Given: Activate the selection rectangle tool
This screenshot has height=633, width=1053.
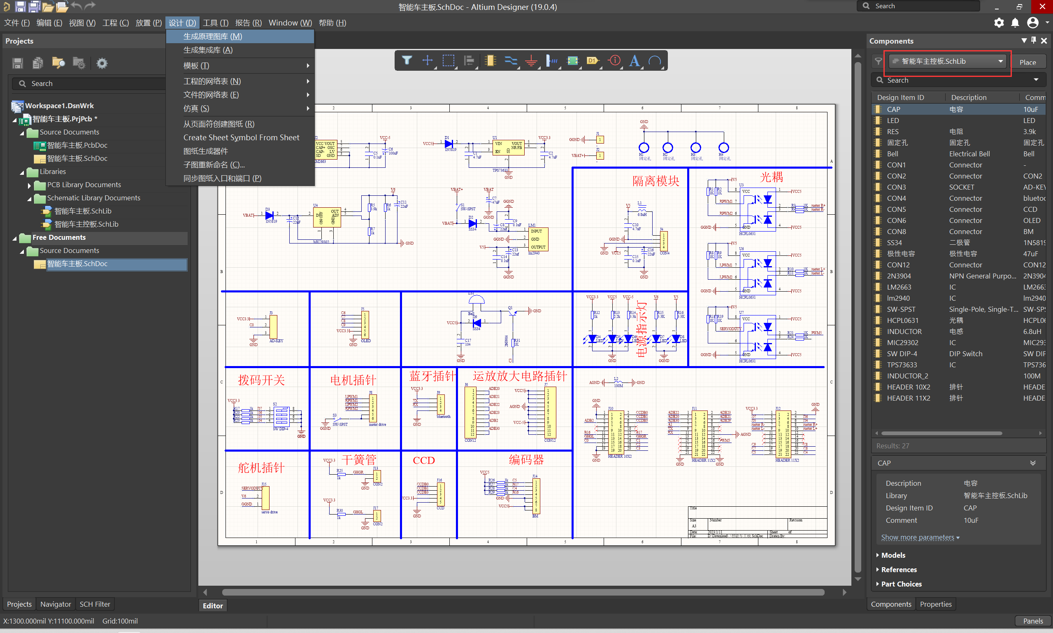Looking at the screenshot, I should [x=449, y=60].
